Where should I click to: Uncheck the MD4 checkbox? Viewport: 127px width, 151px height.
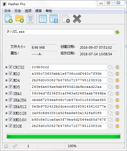(x=10, y=80)
